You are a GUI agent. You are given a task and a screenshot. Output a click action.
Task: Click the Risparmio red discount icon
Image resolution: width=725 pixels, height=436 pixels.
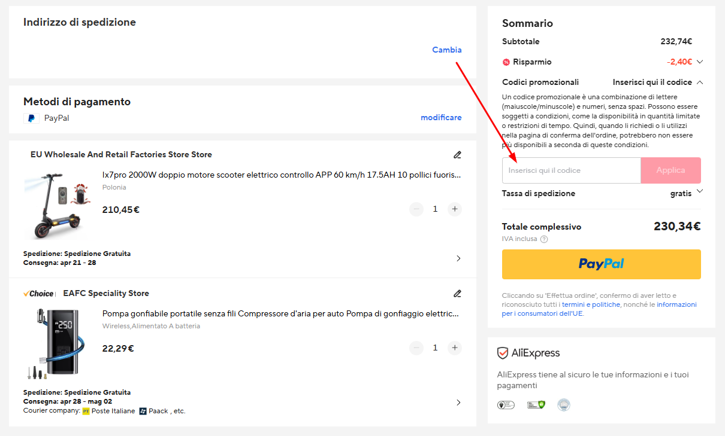coord(507,62)
